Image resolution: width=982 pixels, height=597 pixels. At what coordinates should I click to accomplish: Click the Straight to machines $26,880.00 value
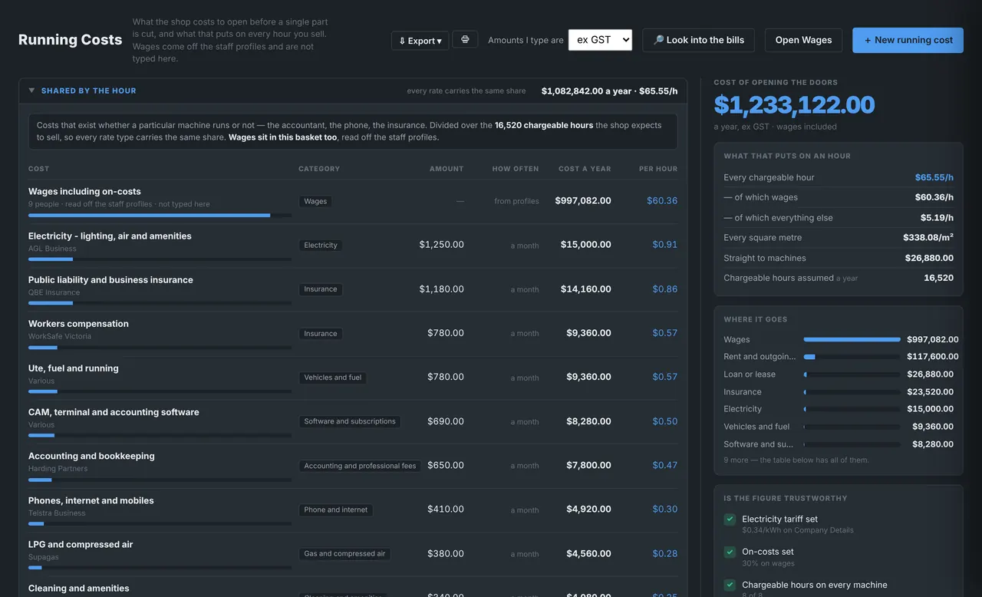click(x=928, y=258)
